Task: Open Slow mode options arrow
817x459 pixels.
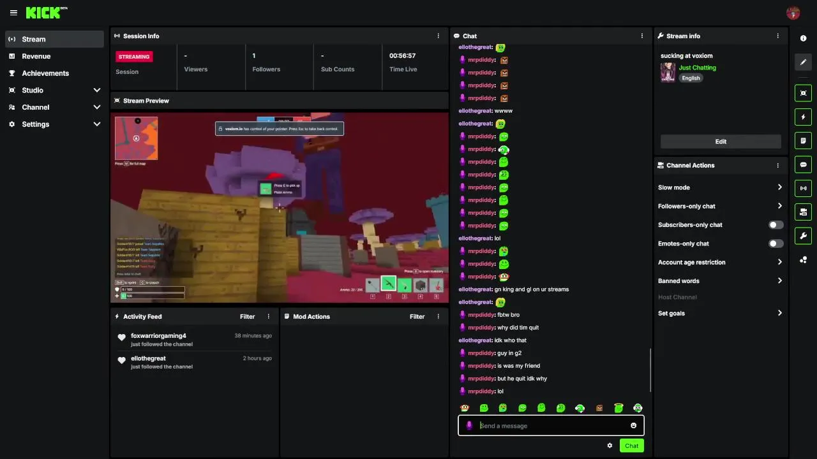Action: pyautogui.click(x=779, y=187)
